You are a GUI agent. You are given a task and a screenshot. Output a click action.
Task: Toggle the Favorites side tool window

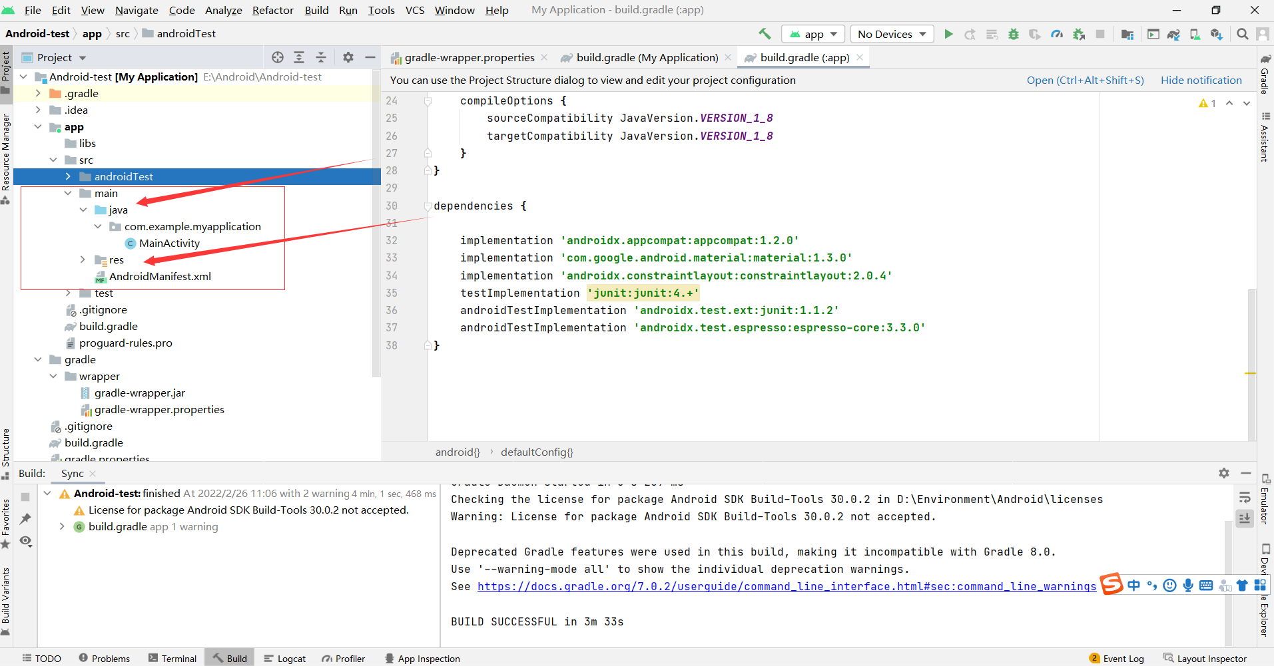6,523
